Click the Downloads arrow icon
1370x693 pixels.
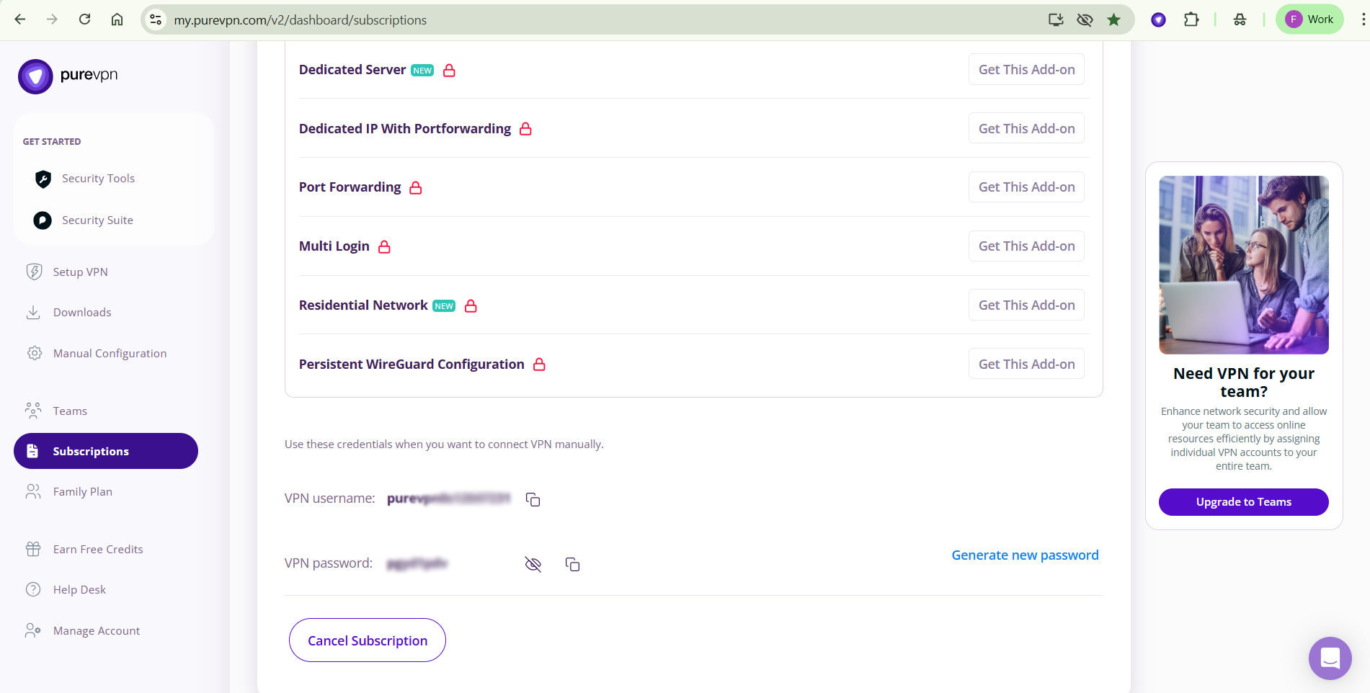33,313
